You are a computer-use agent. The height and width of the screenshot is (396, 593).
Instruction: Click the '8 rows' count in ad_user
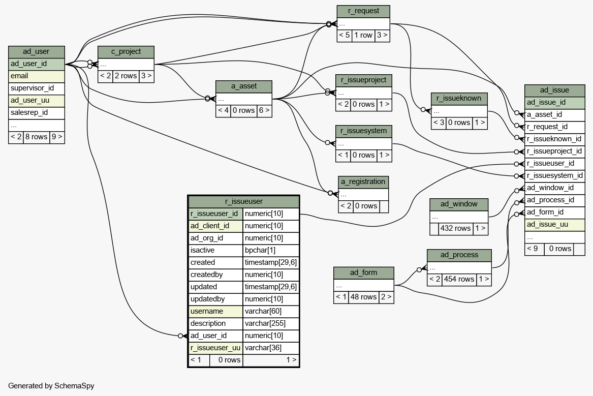pos(36,137)
